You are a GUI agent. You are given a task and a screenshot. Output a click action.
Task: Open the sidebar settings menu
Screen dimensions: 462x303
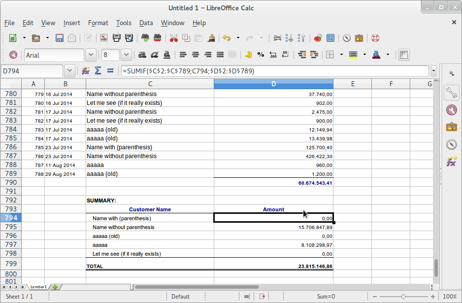pos(451,73)
